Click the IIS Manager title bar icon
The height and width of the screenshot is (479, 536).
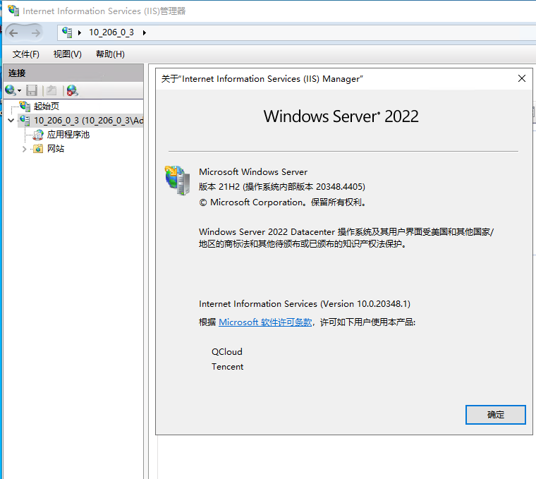coord(13,11)
